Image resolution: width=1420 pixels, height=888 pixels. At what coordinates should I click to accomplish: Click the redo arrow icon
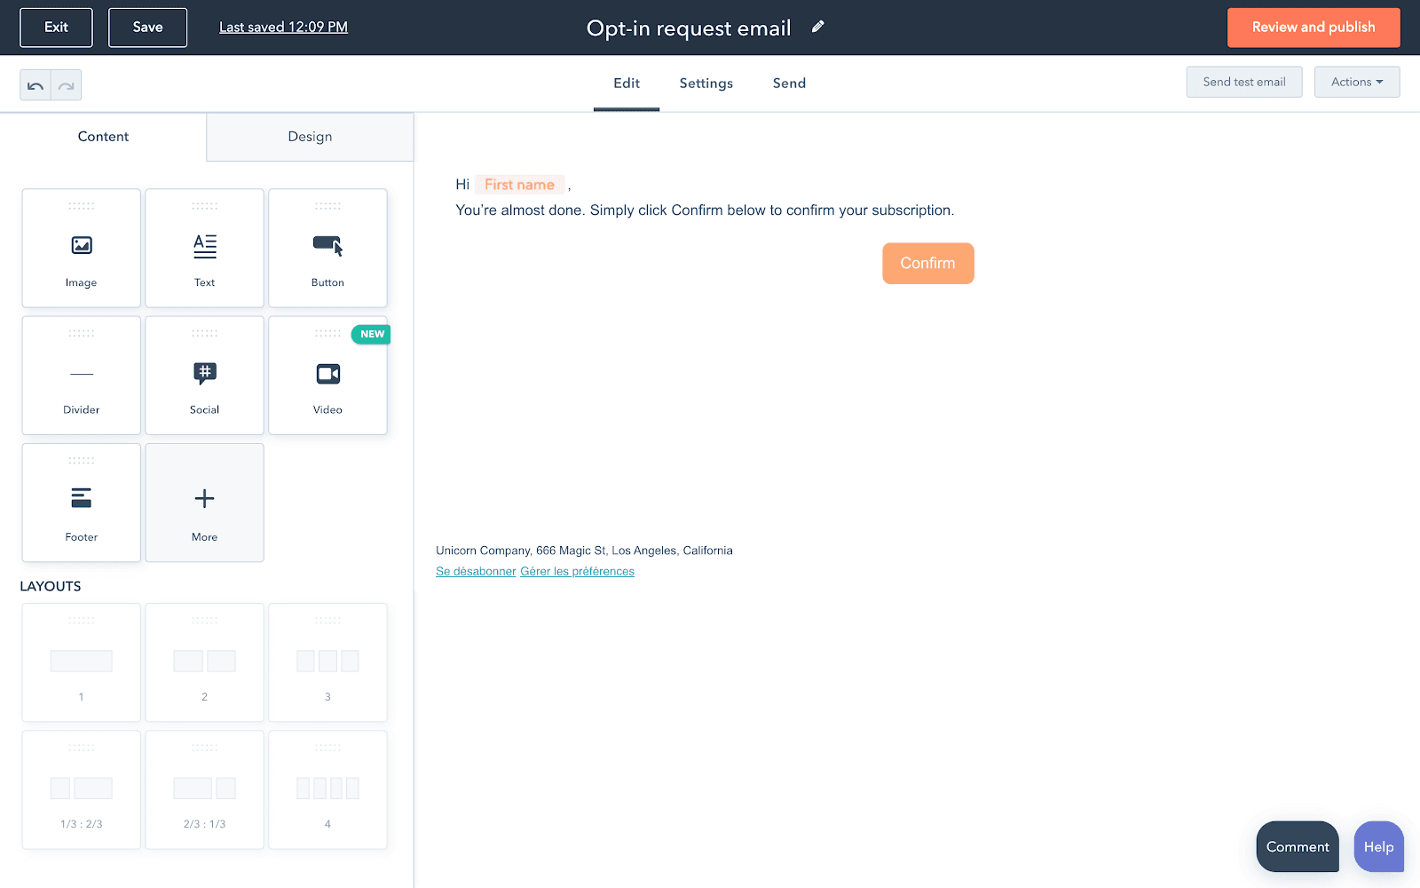click(67, 85)
